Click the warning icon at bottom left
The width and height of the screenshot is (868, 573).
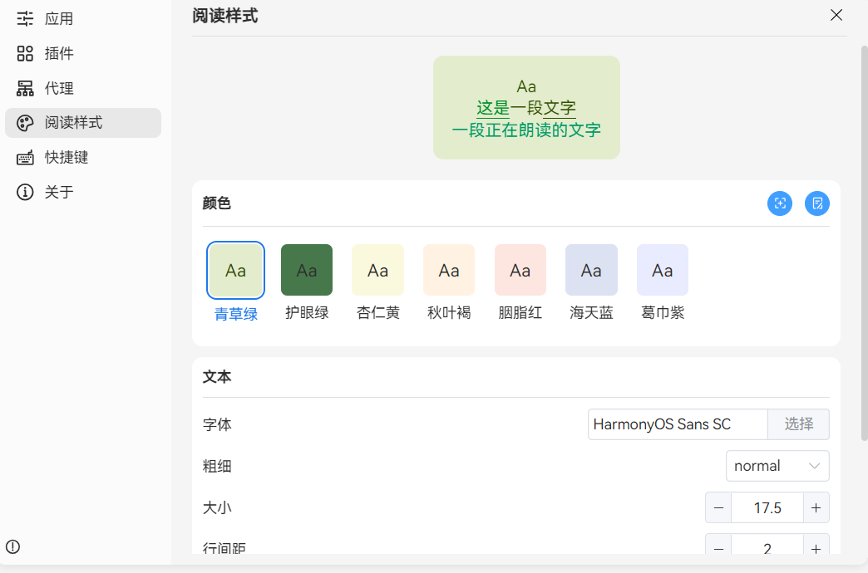(x=12, y=546)
